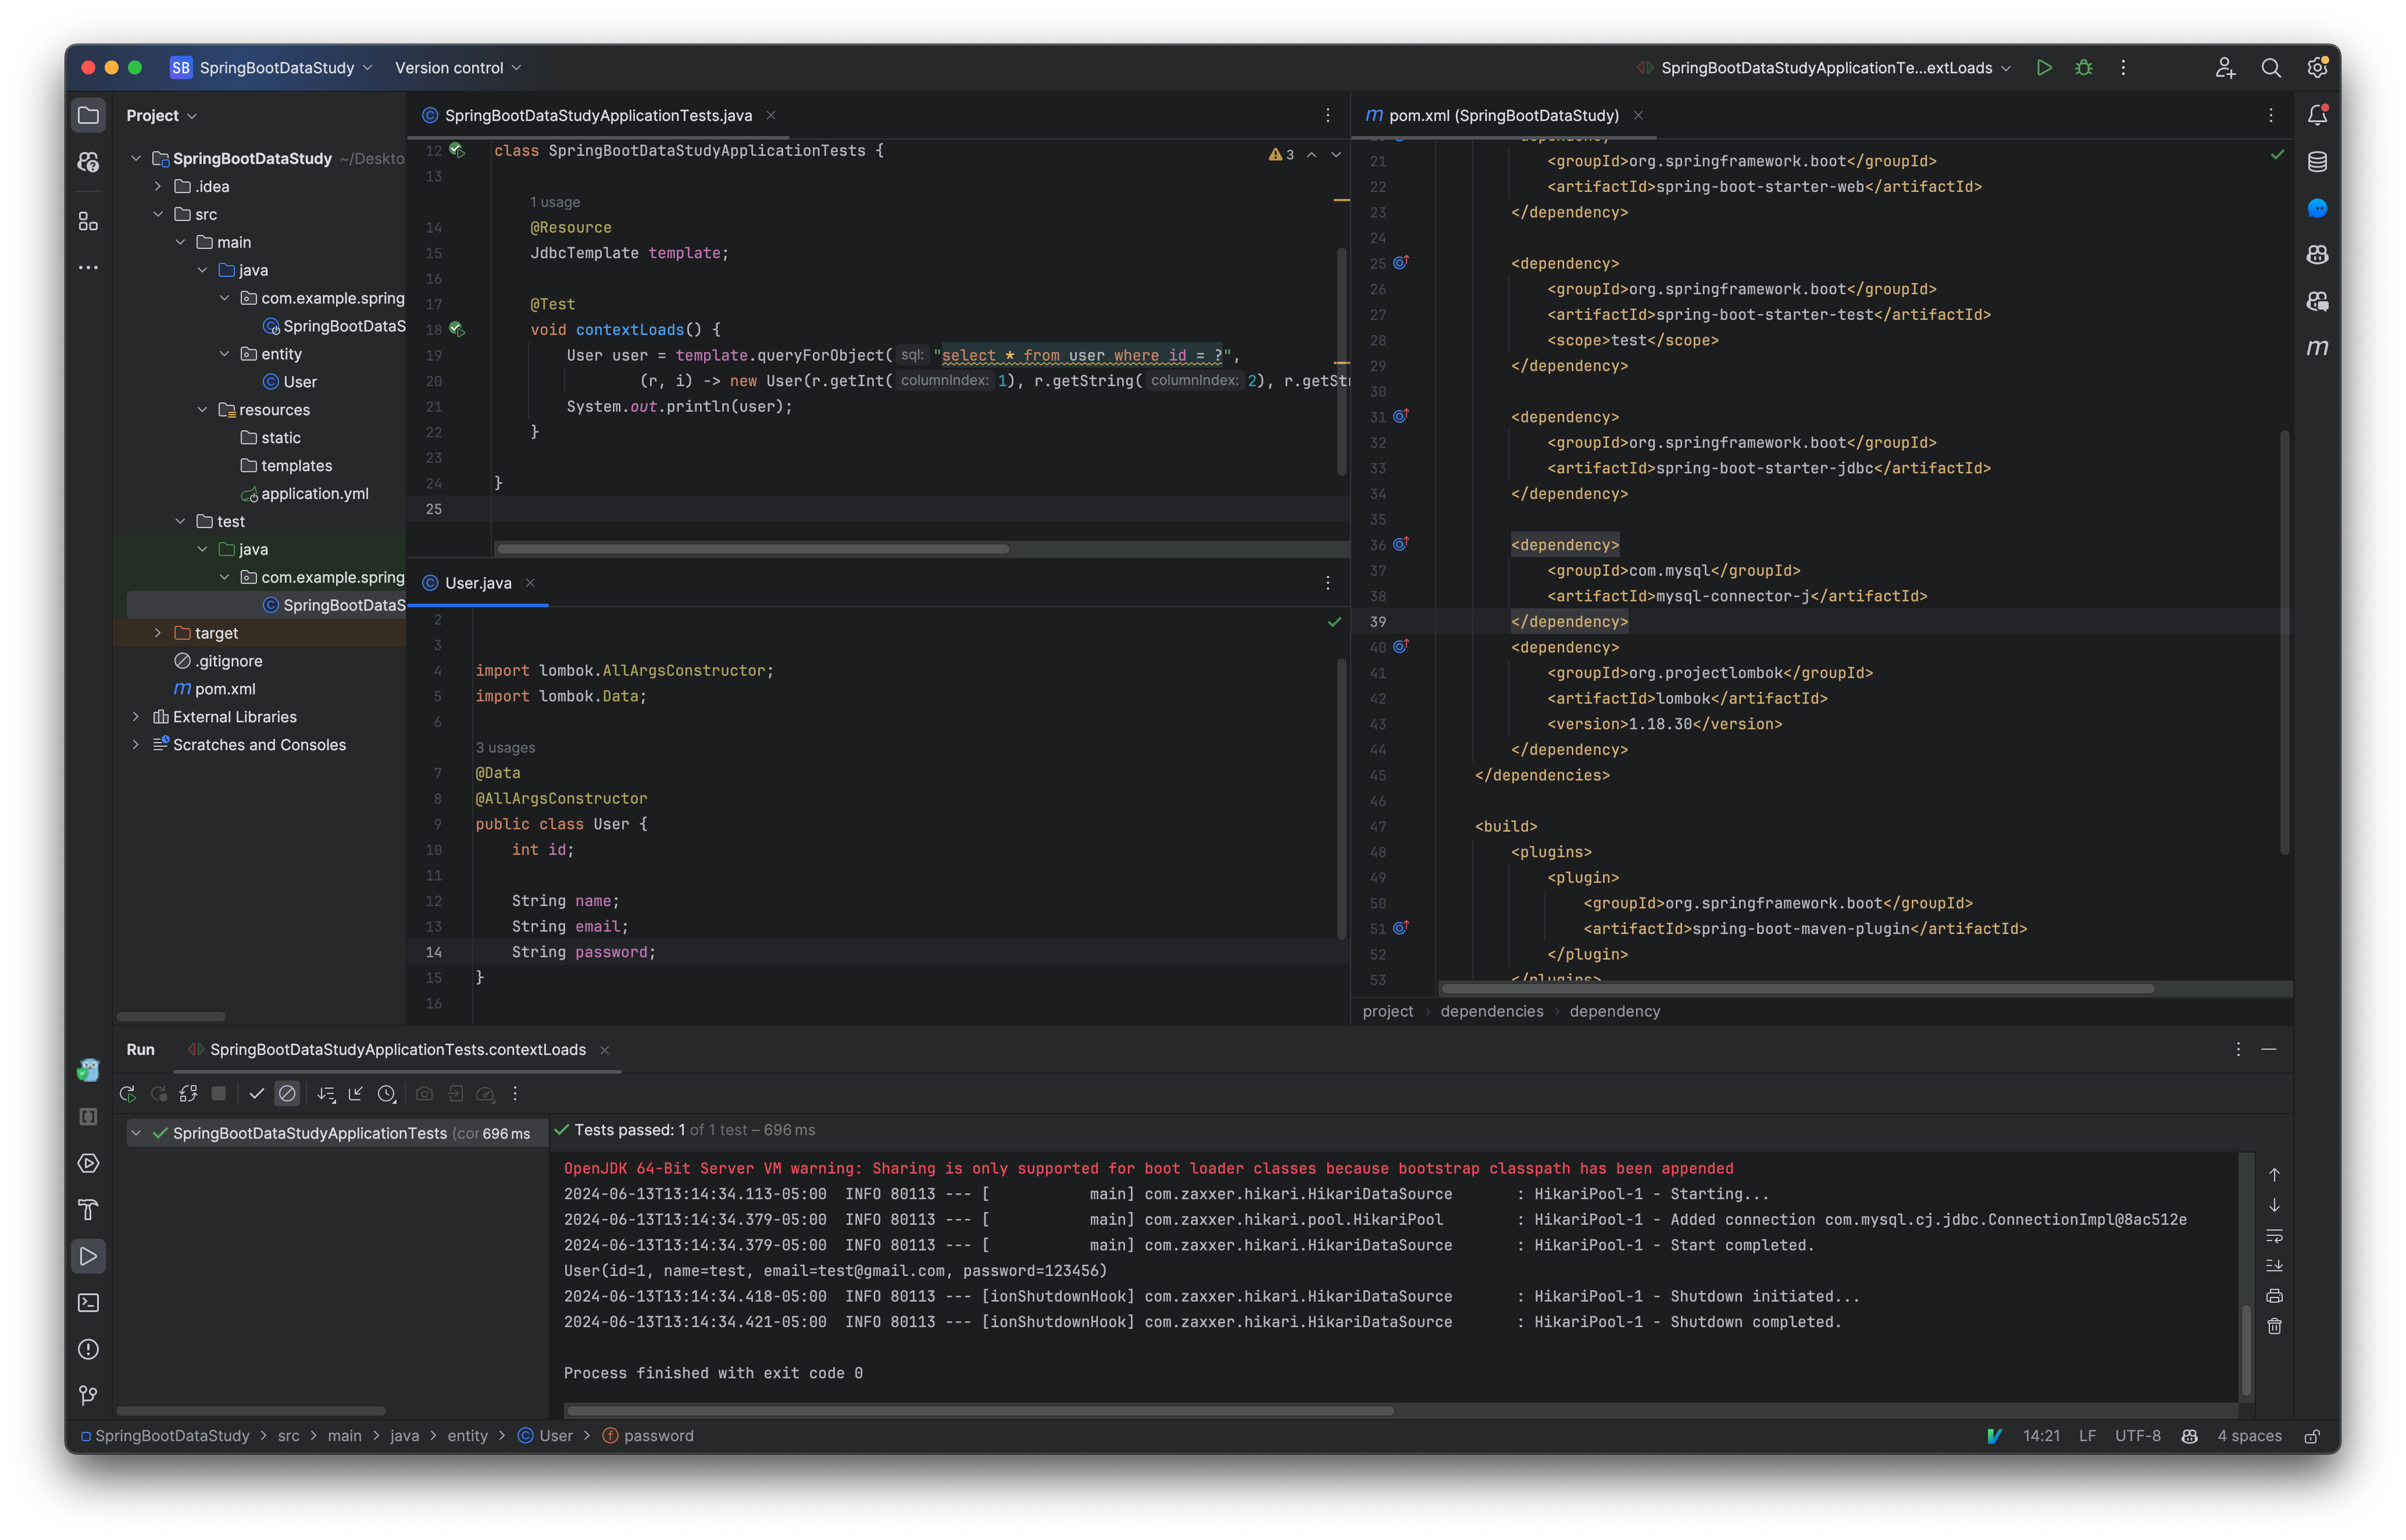
Task: Click the dependencies breadcrumb under pom.xml
Action: coord(1491,1011)
